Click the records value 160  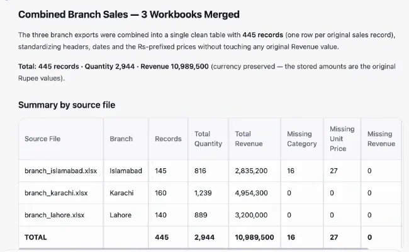coord(160,193)
